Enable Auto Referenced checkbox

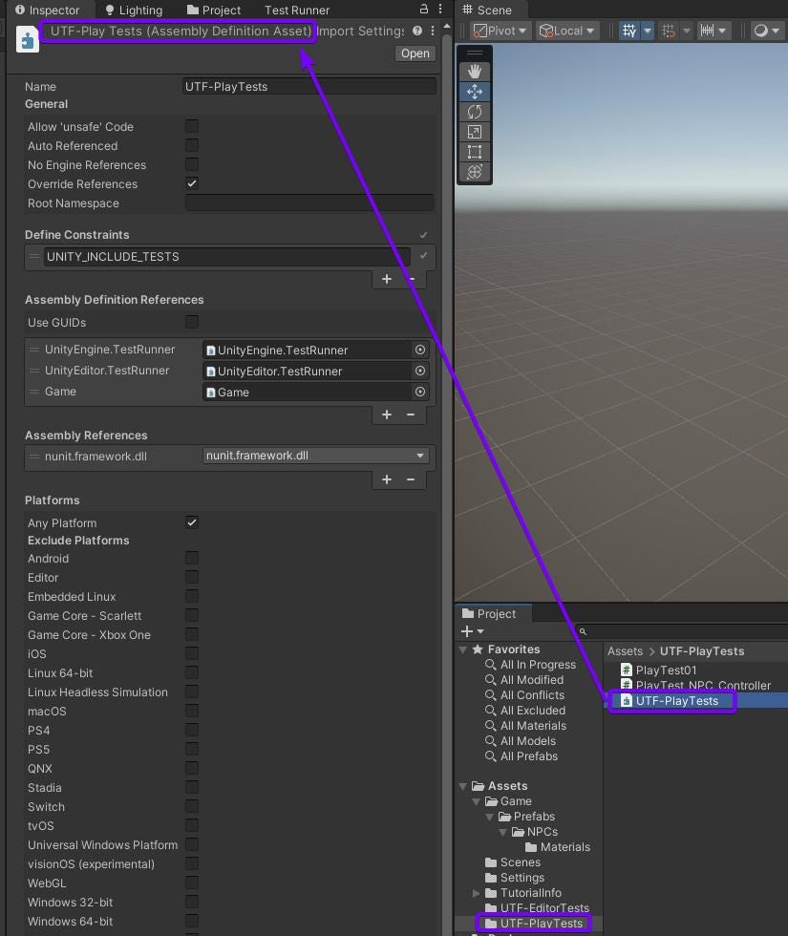192,145
